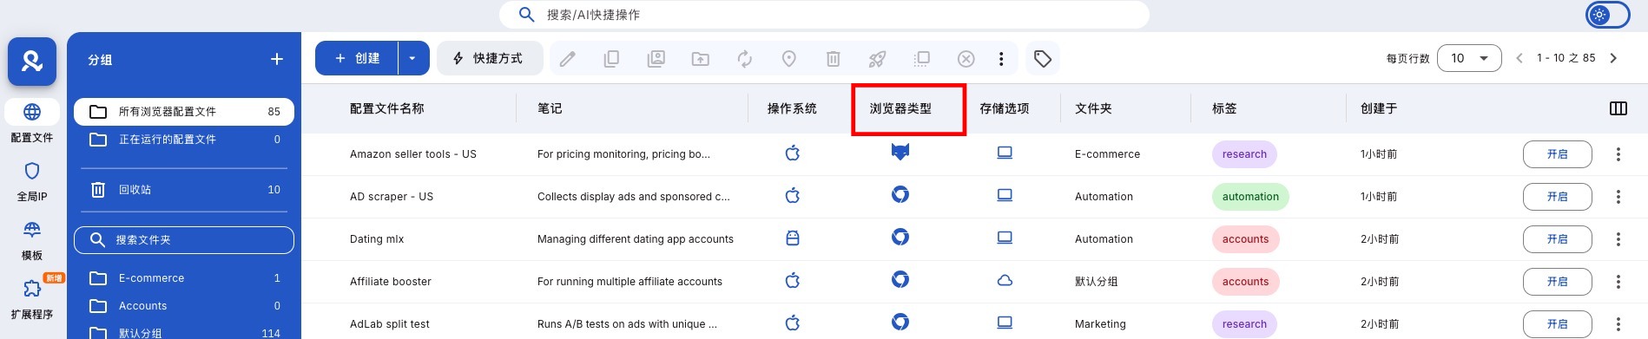Click the copy profile toolbar icon

611,59
